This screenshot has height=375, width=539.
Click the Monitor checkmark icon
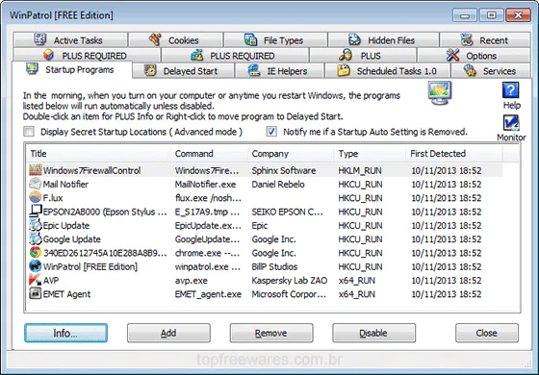tap(511, 123)
